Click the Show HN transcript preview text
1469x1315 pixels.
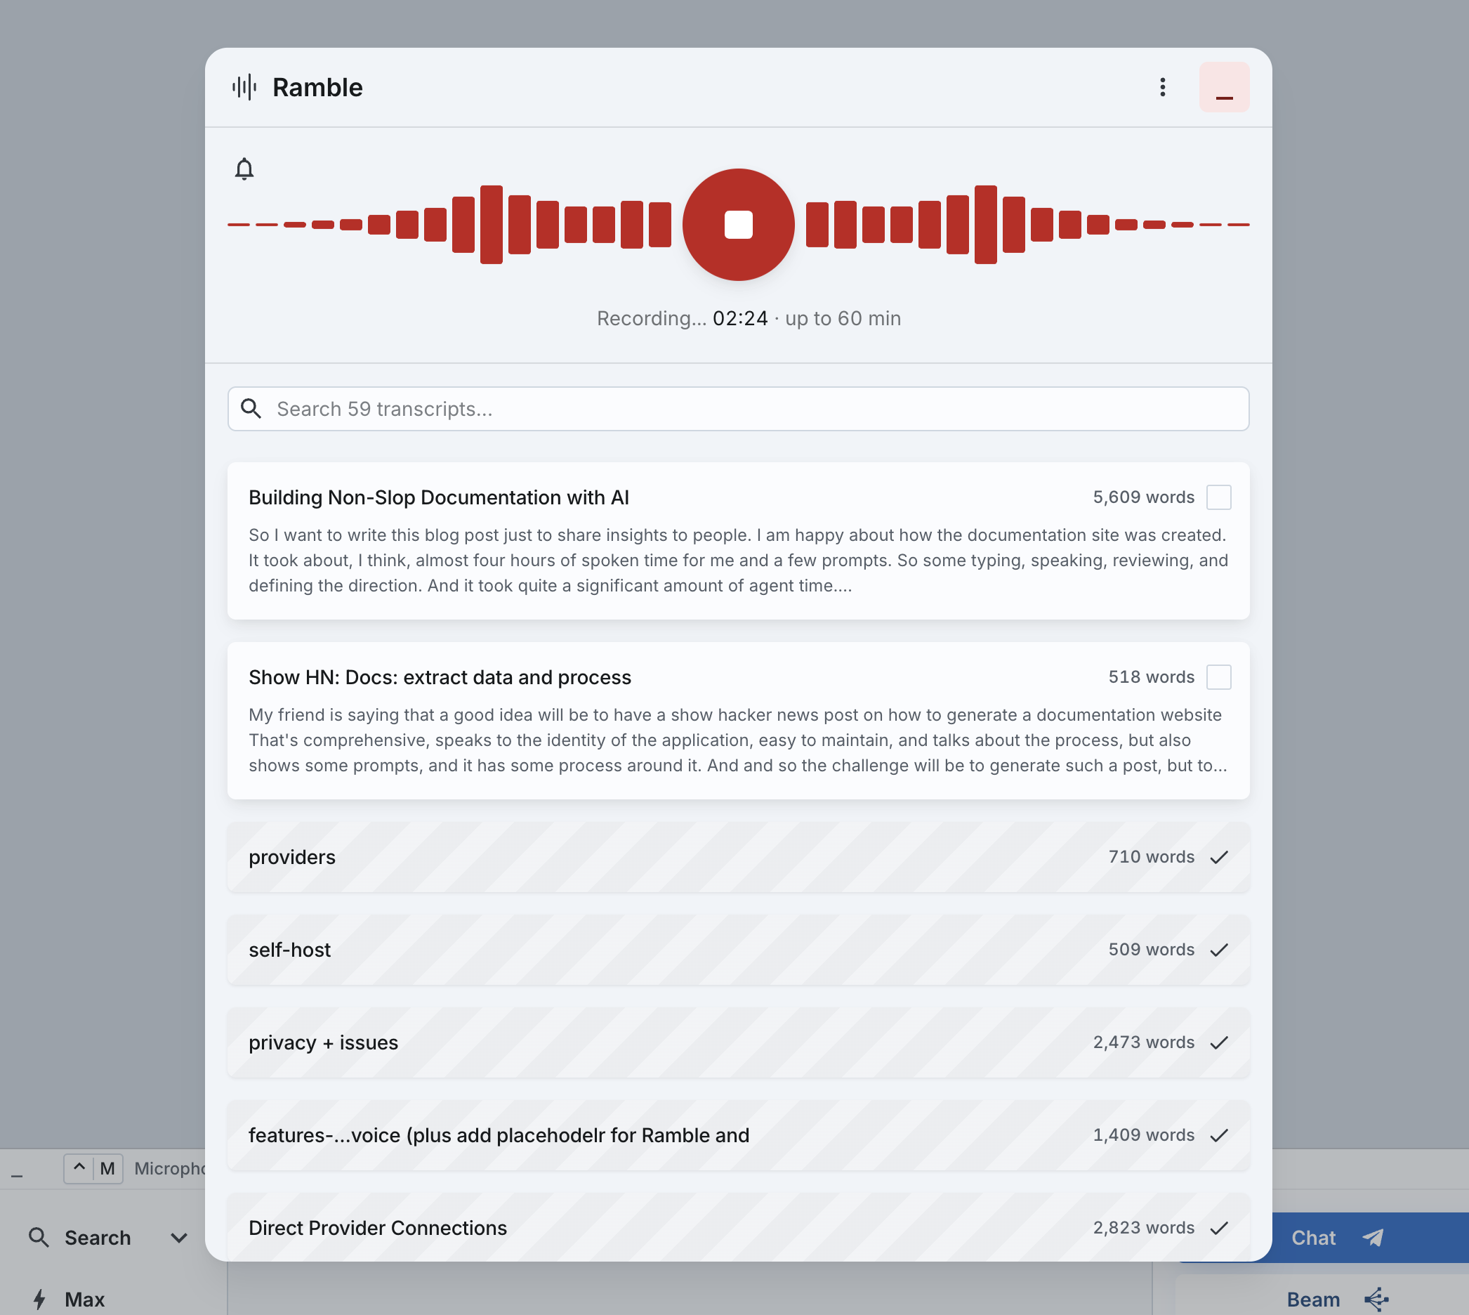738,740
